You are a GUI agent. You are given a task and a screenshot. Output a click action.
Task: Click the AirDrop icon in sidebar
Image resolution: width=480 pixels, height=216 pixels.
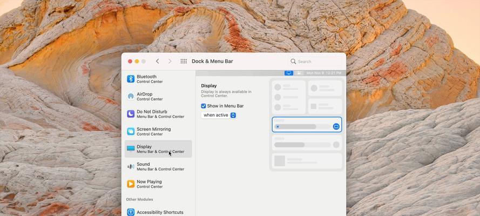(x=131, y=96)
